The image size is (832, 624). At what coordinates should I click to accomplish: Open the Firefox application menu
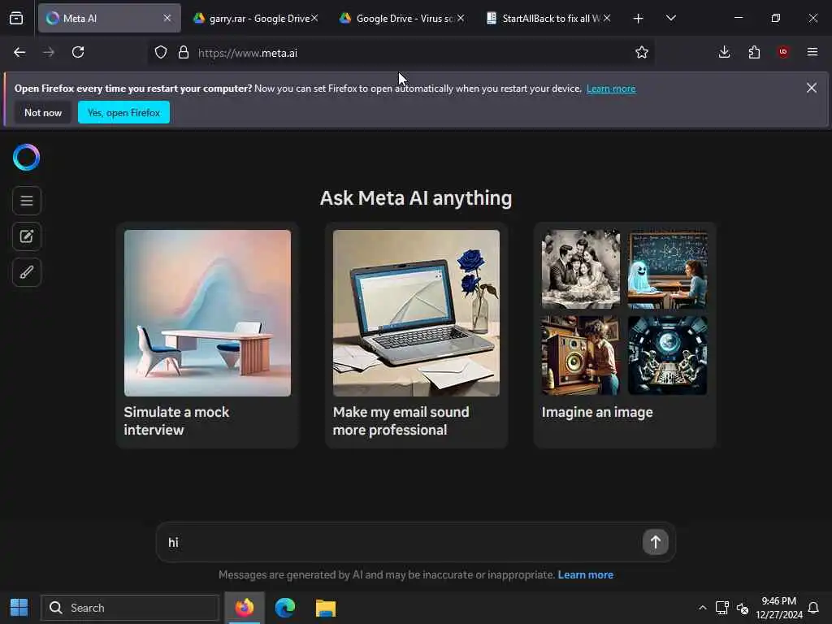click(812, 52)
